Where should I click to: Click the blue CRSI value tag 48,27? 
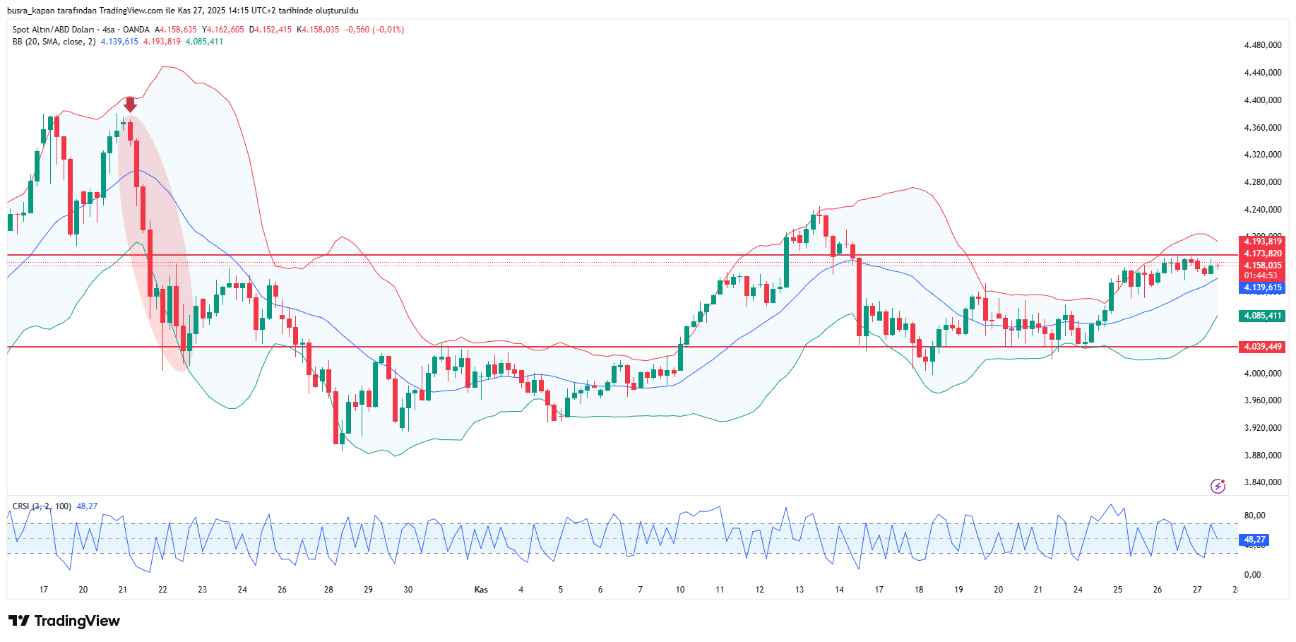coord(1254,540)
